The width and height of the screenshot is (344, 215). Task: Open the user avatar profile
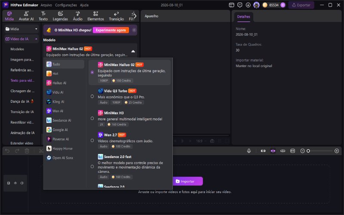click(256, 5)
